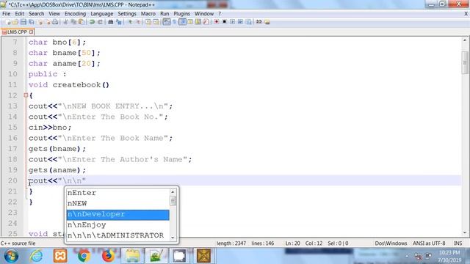
Task: Start macro recording with red dot
Action: point(217,22)
